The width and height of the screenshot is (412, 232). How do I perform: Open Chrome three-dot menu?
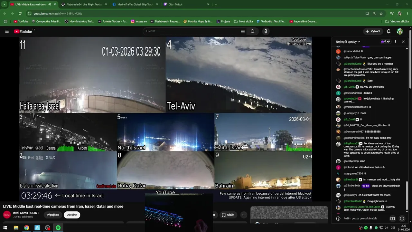(407, 14)
